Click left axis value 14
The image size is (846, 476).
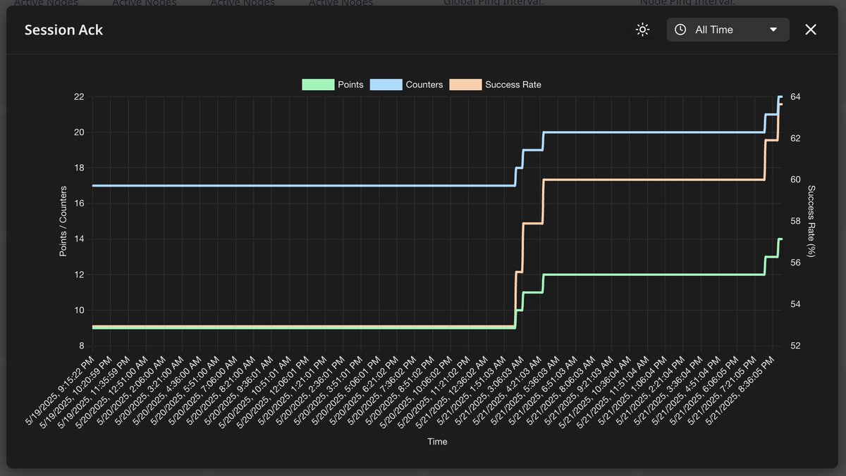(x=80, y=239)
